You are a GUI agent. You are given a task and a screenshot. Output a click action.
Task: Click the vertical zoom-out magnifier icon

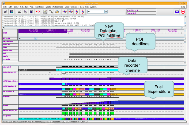[x=83, y=12]
